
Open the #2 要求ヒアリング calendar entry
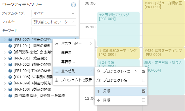coord(118,29)
